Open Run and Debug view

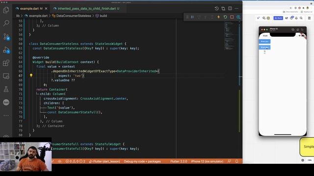6,50
